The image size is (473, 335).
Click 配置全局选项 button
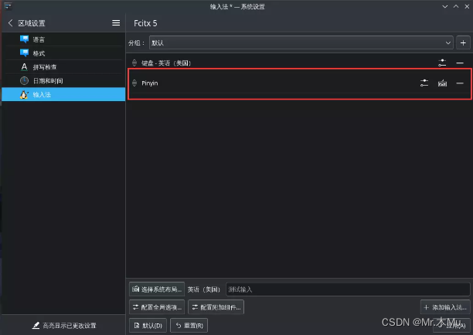pos(157,307)
